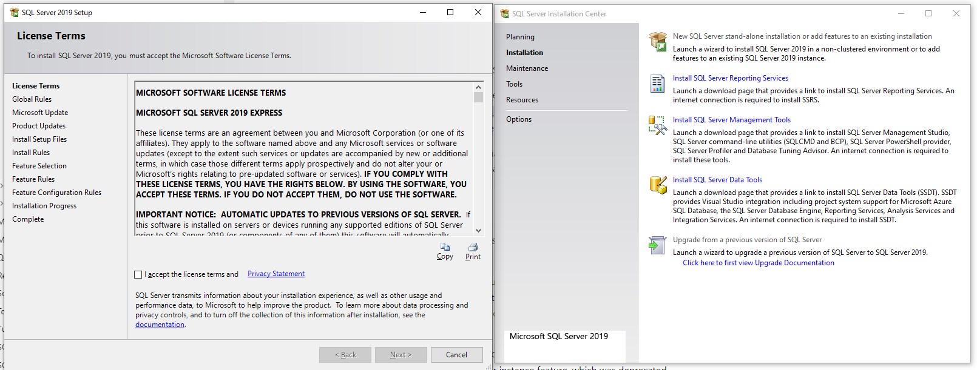
Task: Click the Management Tools wrench icon
Action: 658,125
